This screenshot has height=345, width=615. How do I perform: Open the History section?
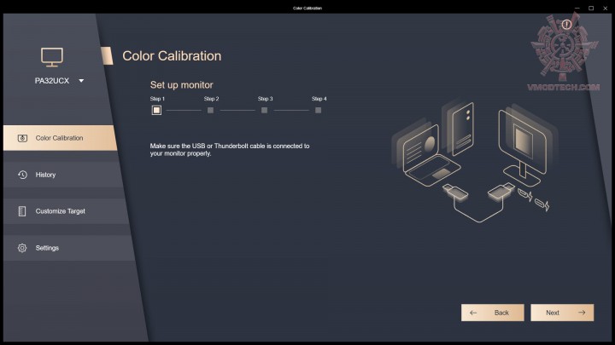coord(62,175)
